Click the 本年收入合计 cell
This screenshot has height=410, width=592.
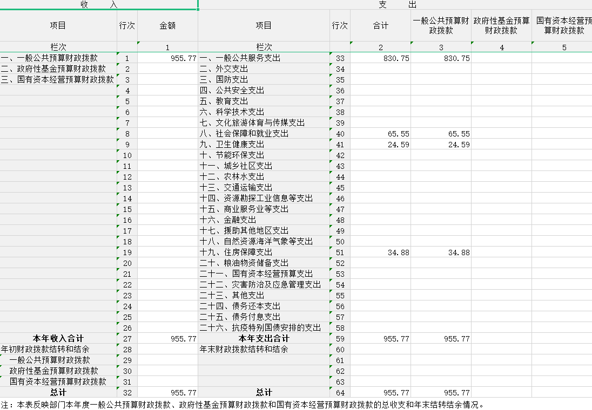[x=58, y=339]
